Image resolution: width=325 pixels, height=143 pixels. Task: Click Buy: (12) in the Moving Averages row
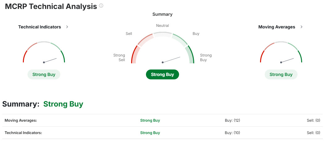[232, 120]
